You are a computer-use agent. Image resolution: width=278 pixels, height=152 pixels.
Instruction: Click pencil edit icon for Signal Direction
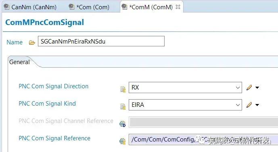click(x=249, y=87)
